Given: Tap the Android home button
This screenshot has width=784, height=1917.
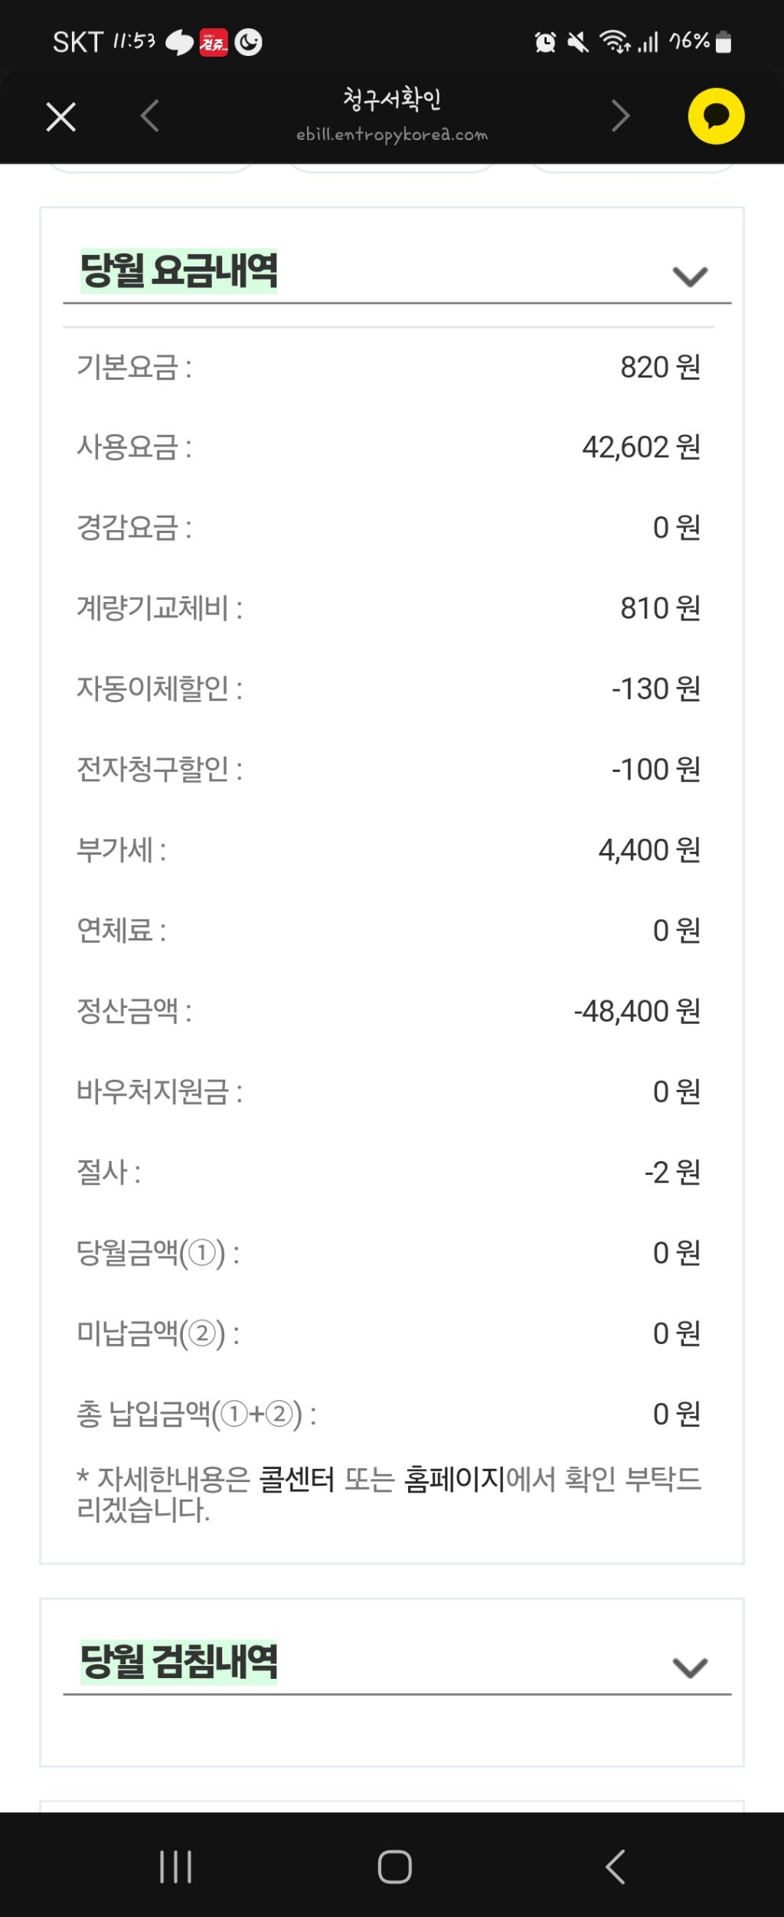Looking at the screenshot, I should click(394, 1866).
